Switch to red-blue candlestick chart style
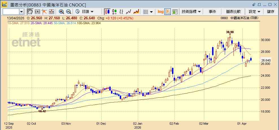This screenshot has width=279, height=130. [x=107, y=12]
